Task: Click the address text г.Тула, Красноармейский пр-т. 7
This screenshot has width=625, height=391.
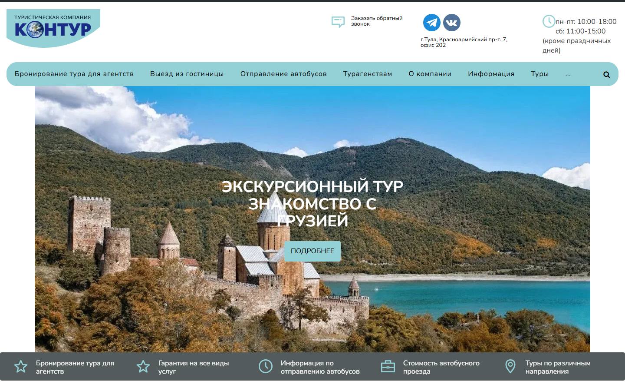Action: [464, 42]
